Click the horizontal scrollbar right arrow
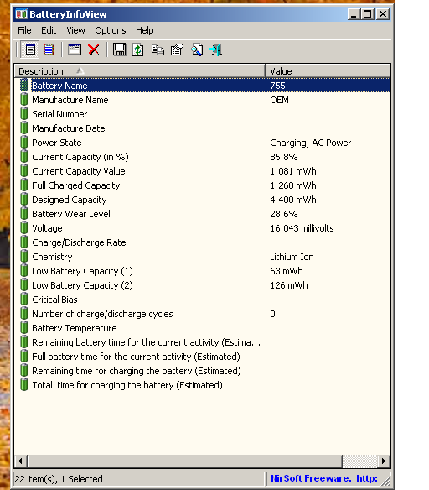This screenshot has height=490, width=429. coord(384,461)
